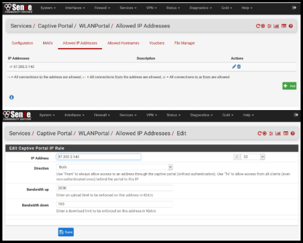Log out using the Edit page's exit icon

pos(296,115)
